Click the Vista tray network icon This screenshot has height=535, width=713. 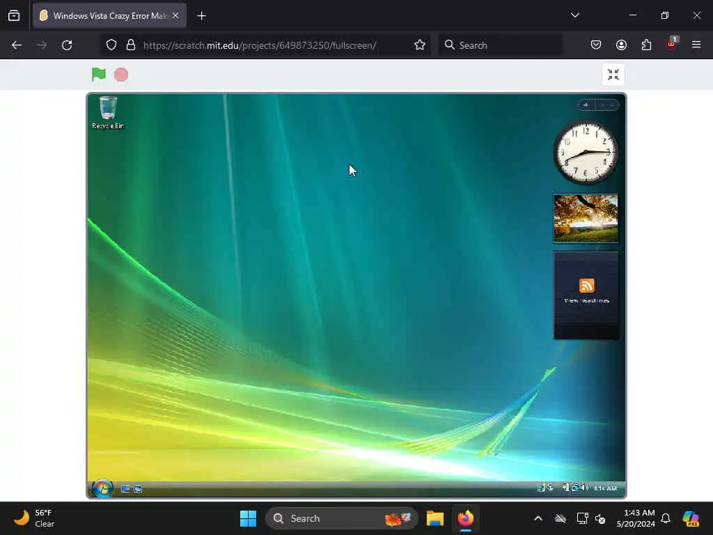[574, 488]
